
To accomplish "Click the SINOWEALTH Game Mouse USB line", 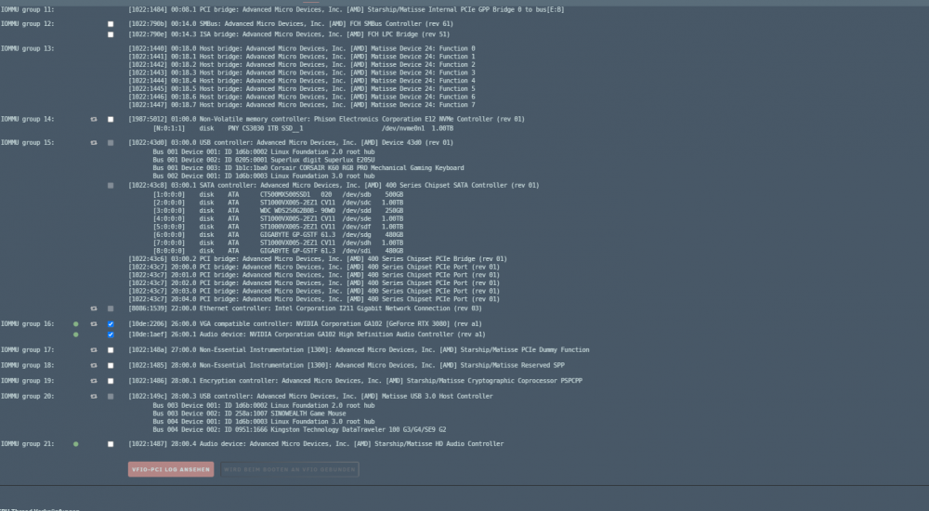I will (x=249, y=413).
